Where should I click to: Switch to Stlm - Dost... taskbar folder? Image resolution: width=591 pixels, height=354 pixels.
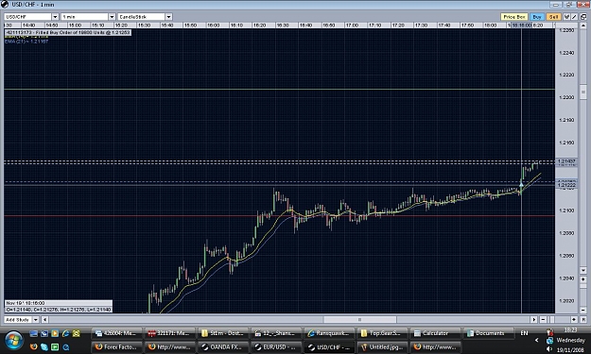pyautogui.click(x=223, y=333)
